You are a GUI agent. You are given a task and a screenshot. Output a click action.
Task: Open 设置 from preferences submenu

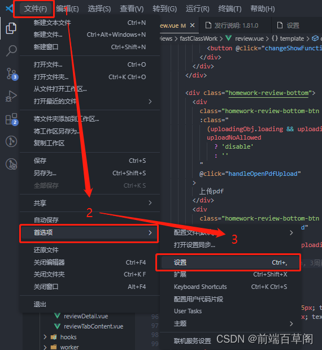(x=230, y=262)
